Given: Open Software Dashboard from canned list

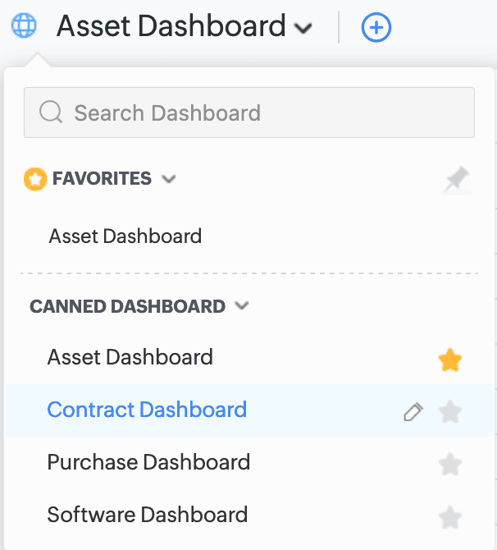Looking at the screenshot, I should pos(148,515).
